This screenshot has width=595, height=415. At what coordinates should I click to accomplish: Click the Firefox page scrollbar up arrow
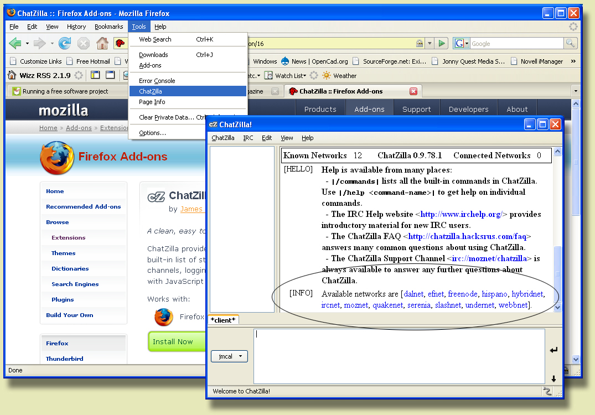tap(576, 103)
